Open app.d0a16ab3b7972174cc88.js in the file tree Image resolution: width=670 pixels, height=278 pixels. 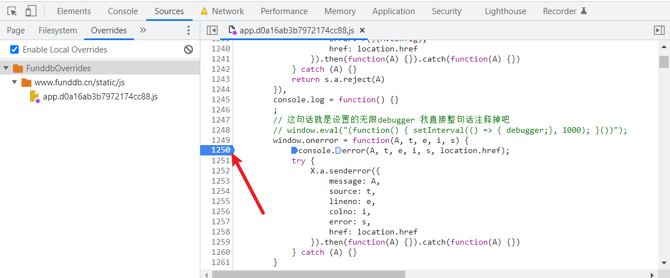click(x=100, y=97)
